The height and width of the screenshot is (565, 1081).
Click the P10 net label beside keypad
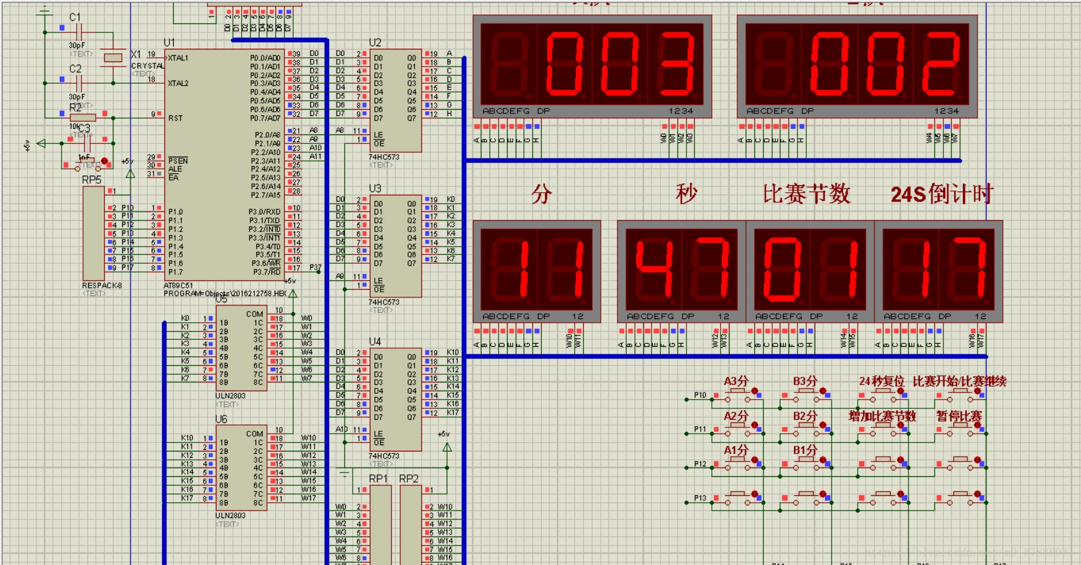click(x=700, y=395)
